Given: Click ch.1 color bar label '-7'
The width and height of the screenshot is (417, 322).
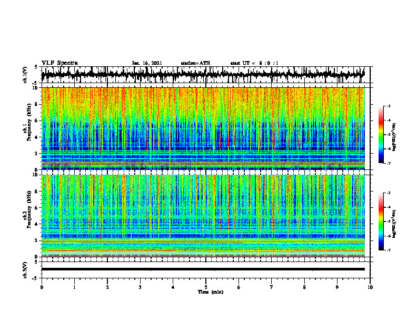Looking at the screenshot, I should coord(389,163).
